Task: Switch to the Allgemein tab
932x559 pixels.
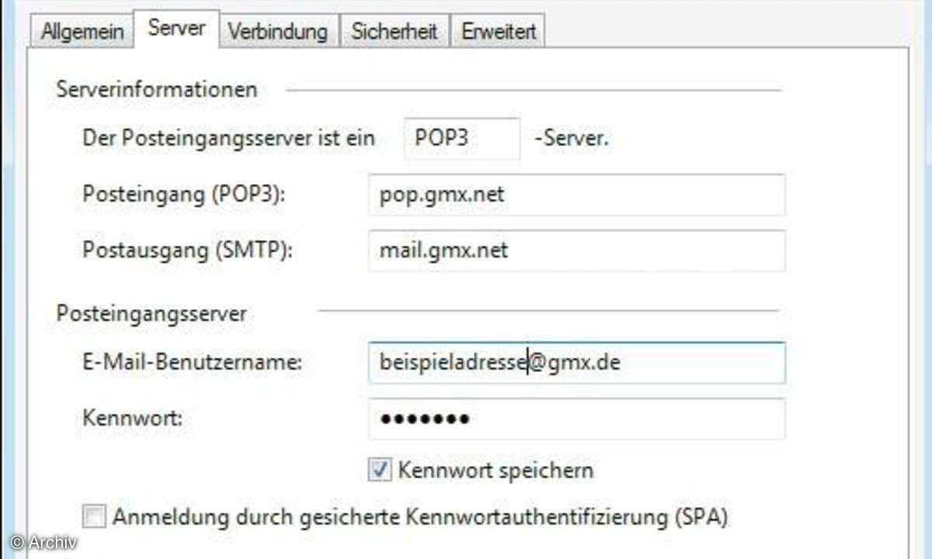Action: tap(82, 32)
